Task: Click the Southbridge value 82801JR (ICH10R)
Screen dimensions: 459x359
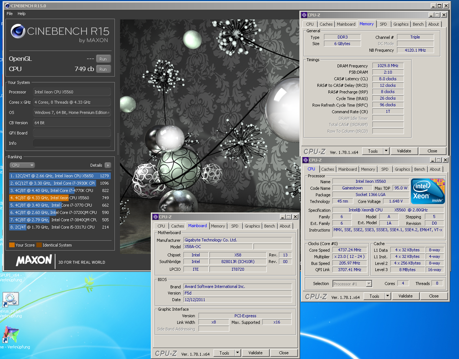Action: 238,262
